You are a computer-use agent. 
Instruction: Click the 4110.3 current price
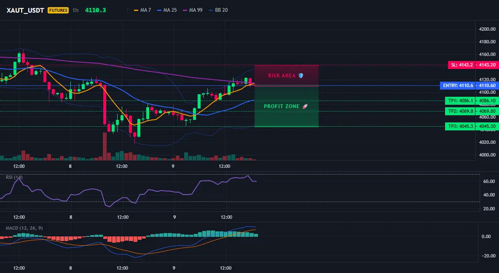[96, 10]
